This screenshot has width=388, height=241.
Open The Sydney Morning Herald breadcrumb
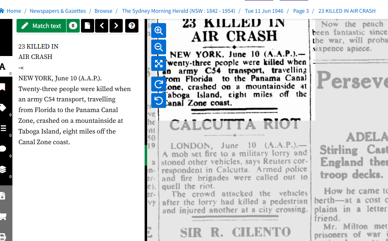tap(178, 11)
